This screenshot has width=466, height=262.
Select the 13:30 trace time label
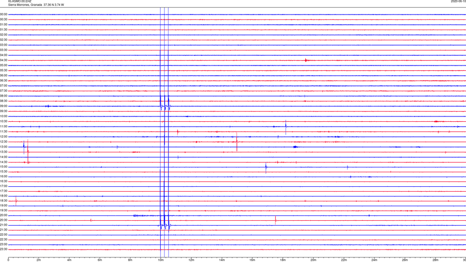(4, 152)
